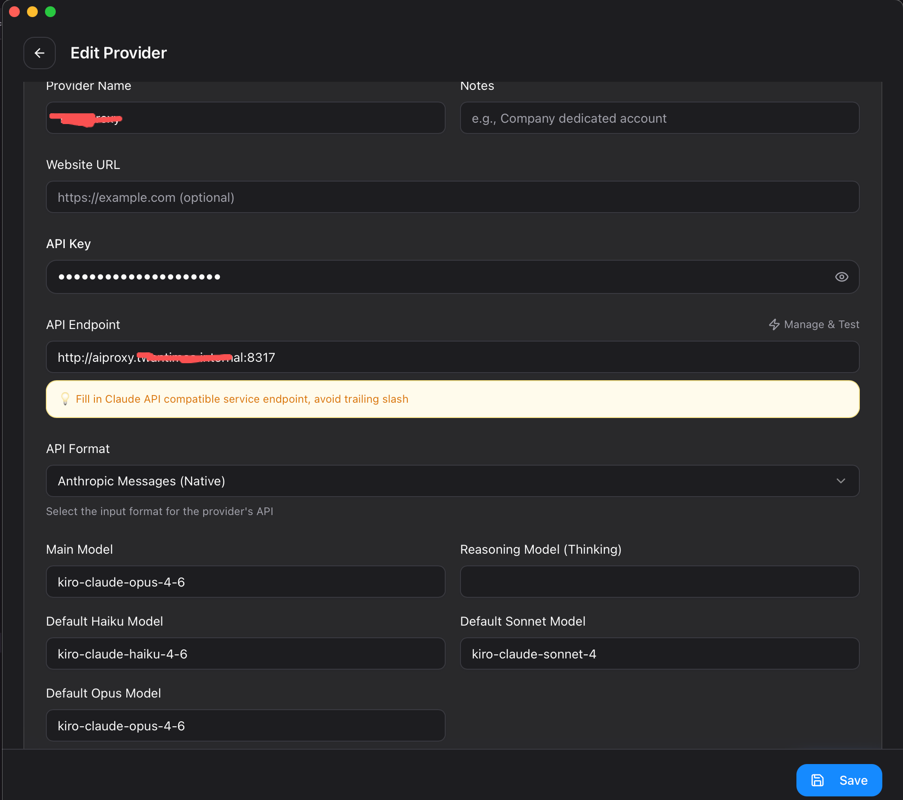Viewport: 903px width, 800px height.
Task: Edit the Main Model field
Action: (x=246, y=582)
